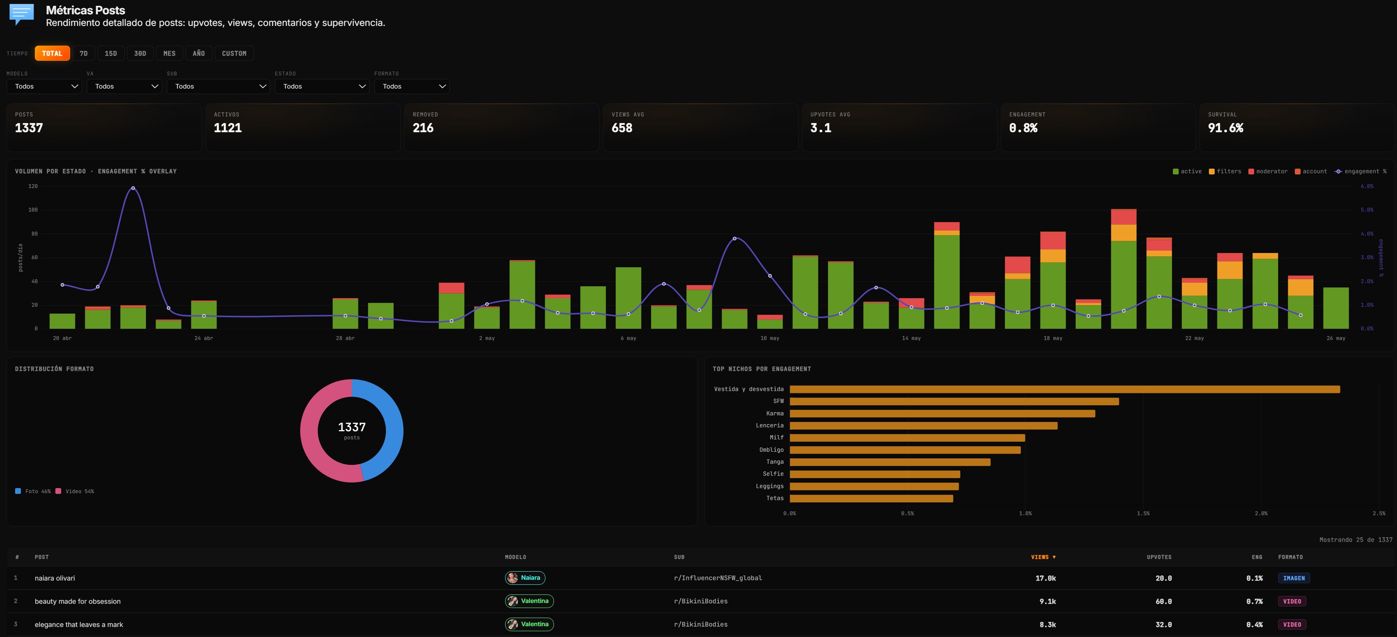1397x637 pixels.
Task: Click the VIDEO badge in row 3
Action: [1292, 625]
